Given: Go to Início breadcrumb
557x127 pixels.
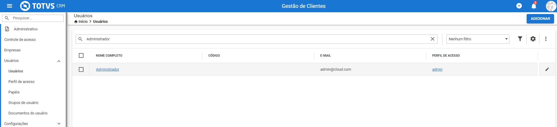Looking at the screenshot, I should [83, 22].
